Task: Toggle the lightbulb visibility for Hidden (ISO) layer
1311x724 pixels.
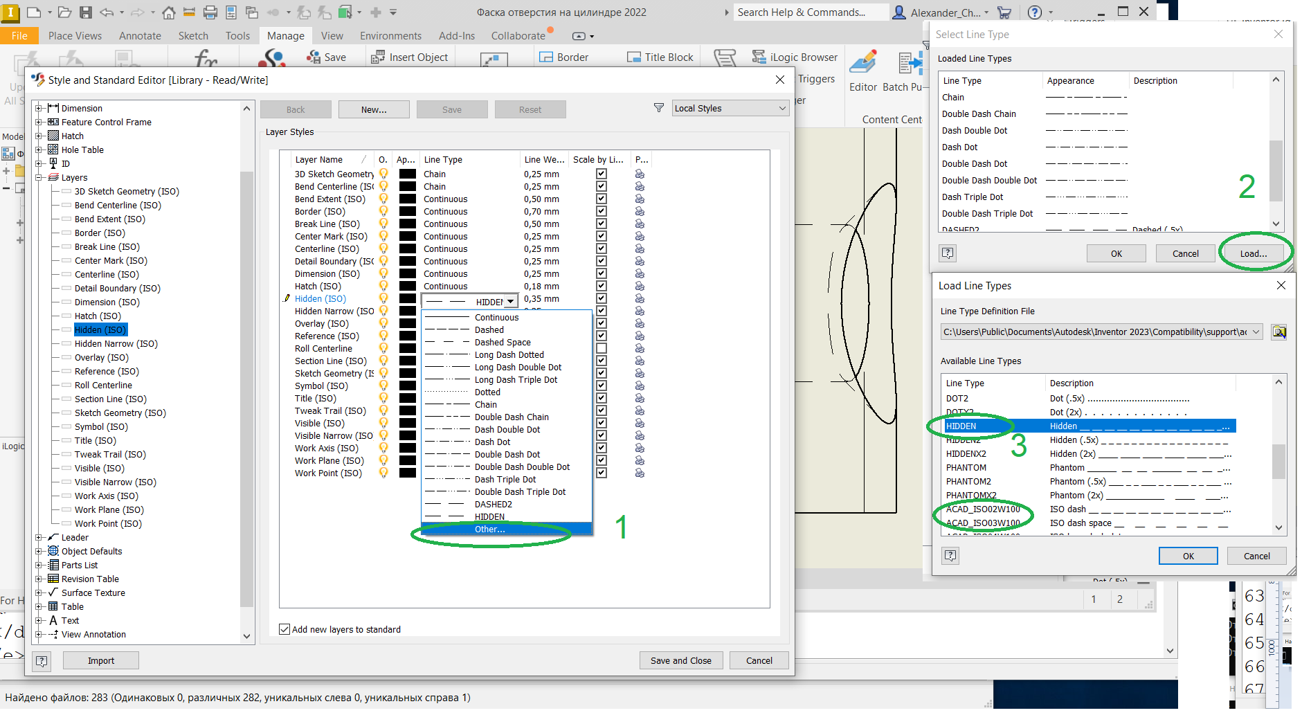Action: [383, 298]
